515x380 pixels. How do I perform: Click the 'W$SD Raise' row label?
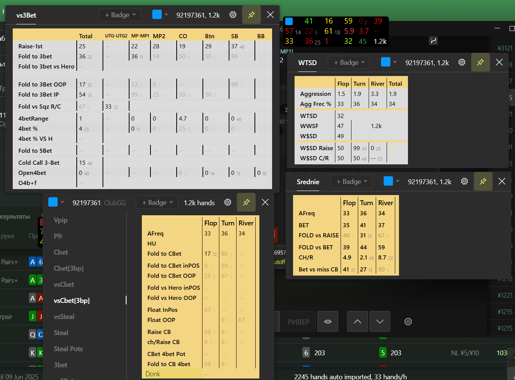pos(316,148)
